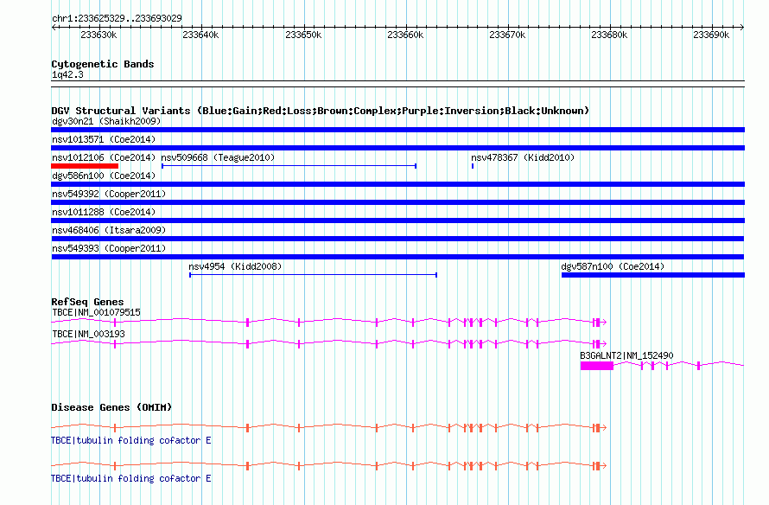Open transcript B3GALNT2|NM_152490 label
The image size is (769, 505).
tap(626, 355)
